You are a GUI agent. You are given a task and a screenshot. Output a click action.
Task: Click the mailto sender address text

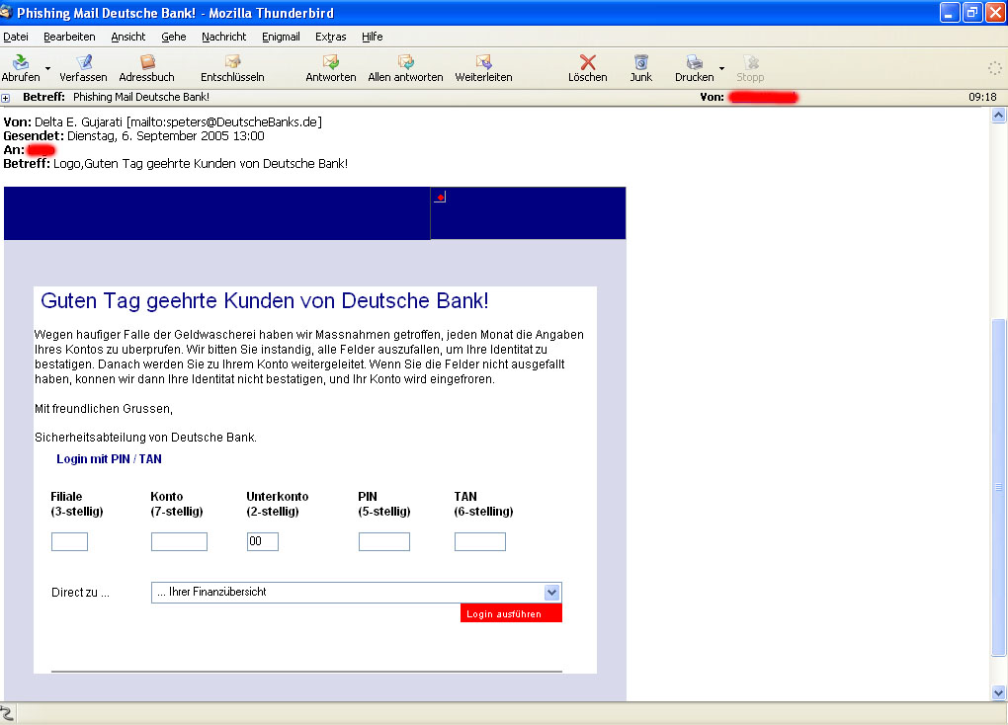point(224,122)
